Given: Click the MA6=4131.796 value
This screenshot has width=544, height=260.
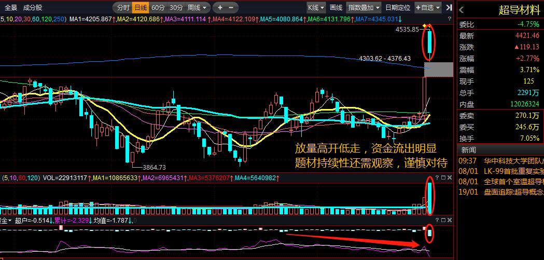Looking at the screenshot, I should [330, 19].
